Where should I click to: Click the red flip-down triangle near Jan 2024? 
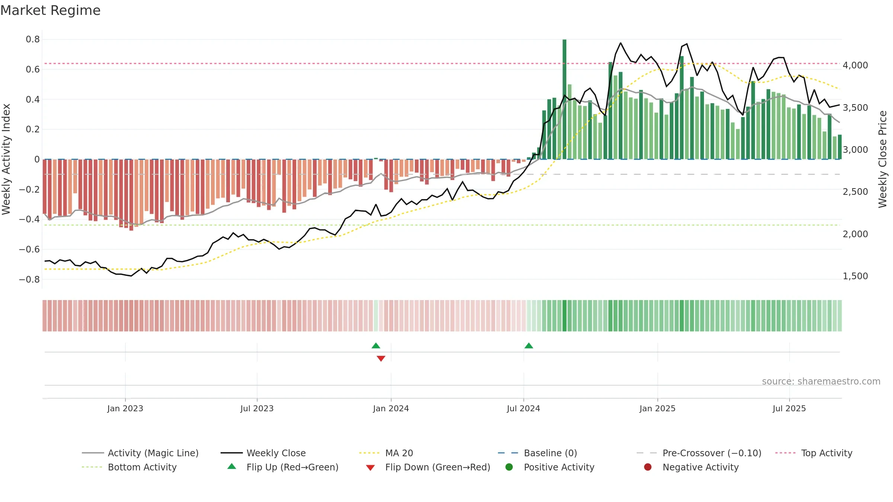[381, 358]
